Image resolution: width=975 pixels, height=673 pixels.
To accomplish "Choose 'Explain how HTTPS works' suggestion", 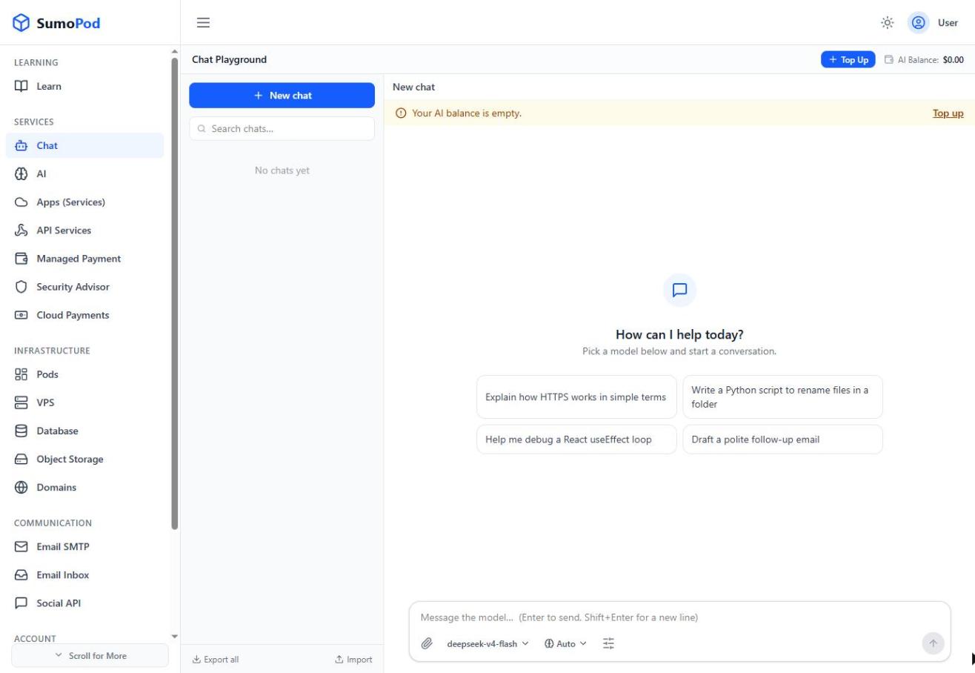I will pos(576,397).
